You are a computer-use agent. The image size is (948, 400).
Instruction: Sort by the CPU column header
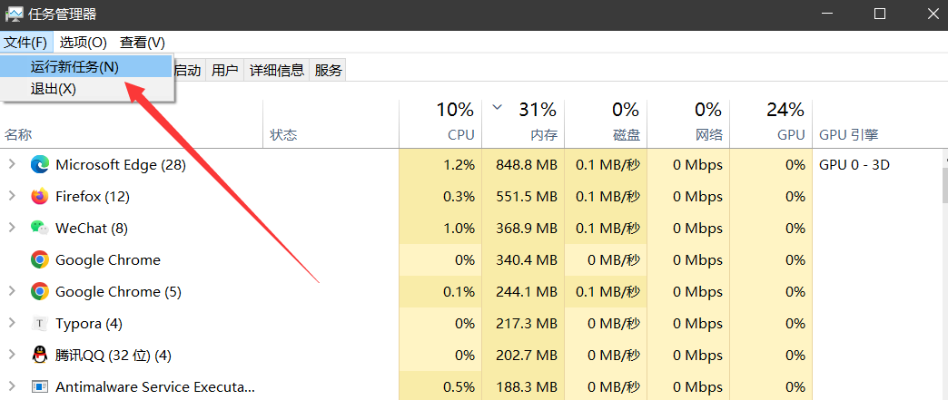pyautogui.click(x=440, y=124)
